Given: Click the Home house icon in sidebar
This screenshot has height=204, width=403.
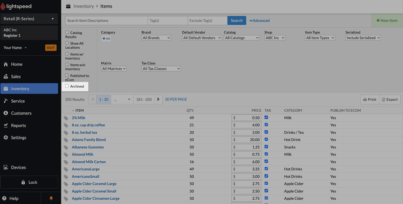Looking at the screenshot, I should 6,64.
